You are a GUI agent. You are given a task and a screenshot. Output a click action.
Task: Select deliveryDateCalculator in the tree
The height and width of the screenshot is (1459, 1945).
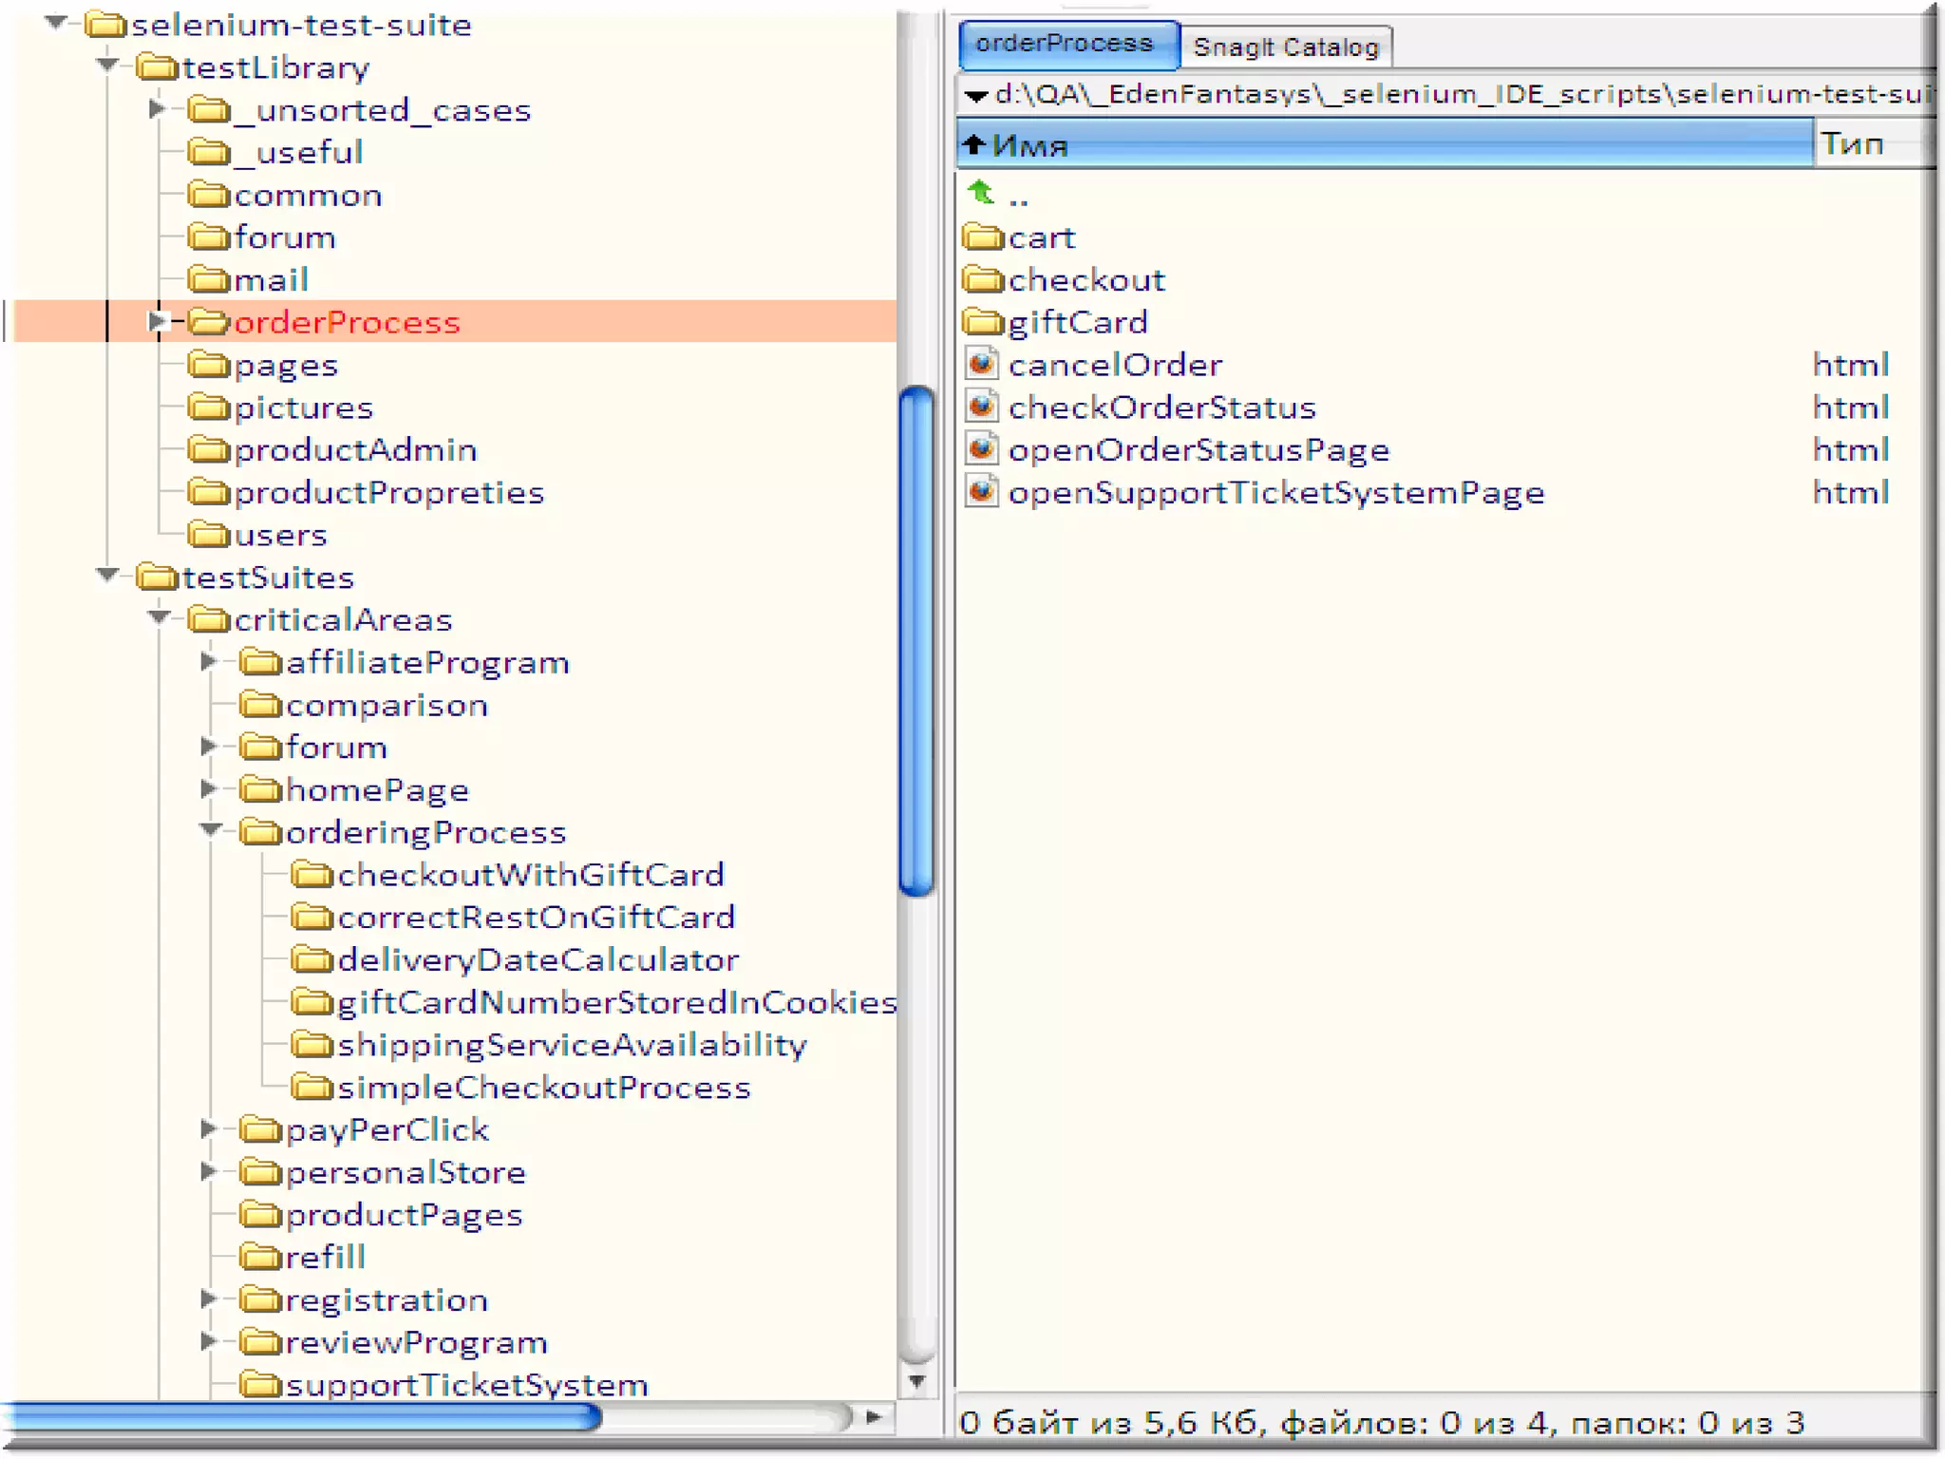pos(538,959)
